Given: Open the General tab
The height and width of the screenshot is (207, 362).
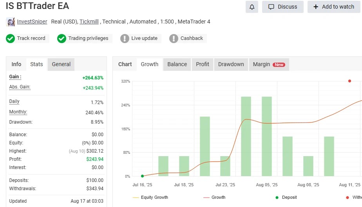Looking at the screenshot, I should pyautogui.click(x=61, y=64).
